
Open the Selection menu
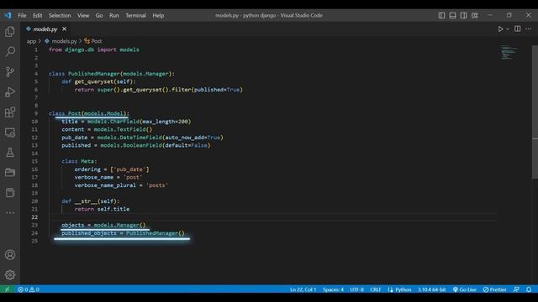60,15
